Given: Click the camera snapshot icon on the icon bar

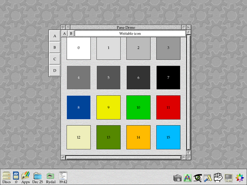Looking at the screenshot, I should [x=177, y=178].
